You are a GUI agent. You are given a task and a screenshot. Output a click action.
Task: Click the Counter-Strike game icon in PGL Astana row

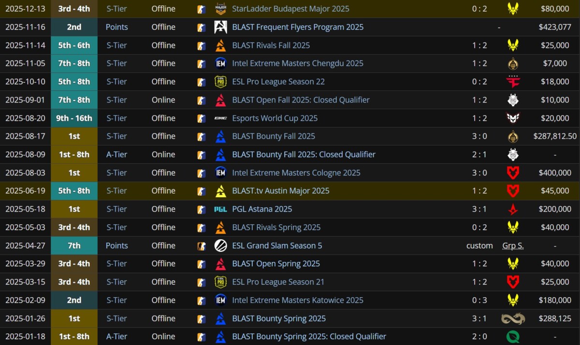tap(201, 209)
